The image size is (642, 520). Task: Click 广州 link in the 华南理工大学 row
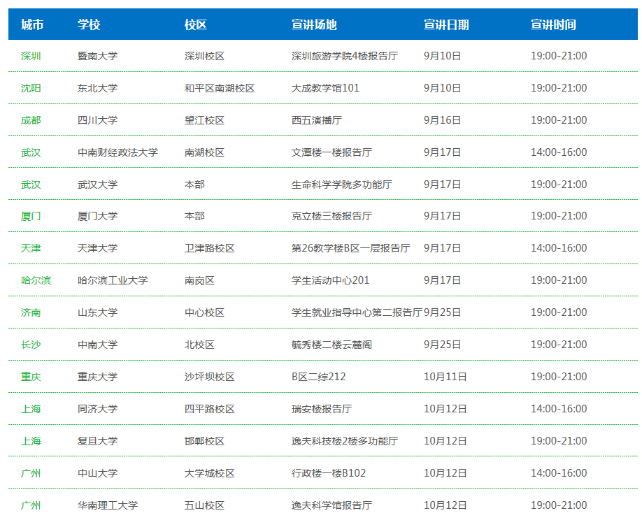[x=31, y=505]
